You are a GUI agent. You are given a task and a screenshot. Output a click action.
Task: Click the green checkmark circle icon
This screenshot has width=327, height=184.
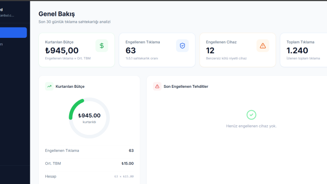click(251, 115)
